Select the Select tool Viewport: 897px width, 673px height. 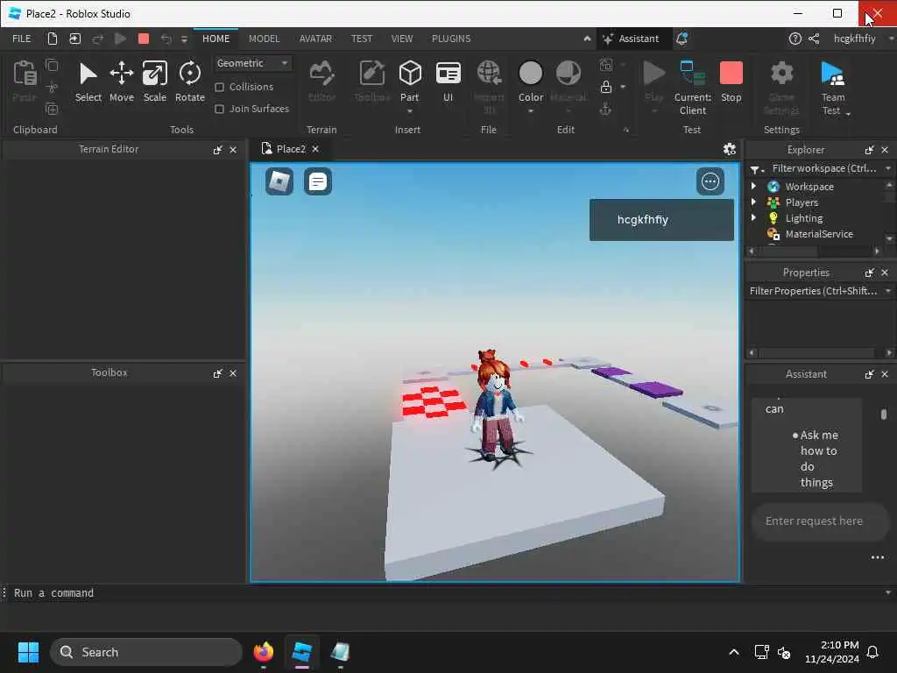[88, 81]
